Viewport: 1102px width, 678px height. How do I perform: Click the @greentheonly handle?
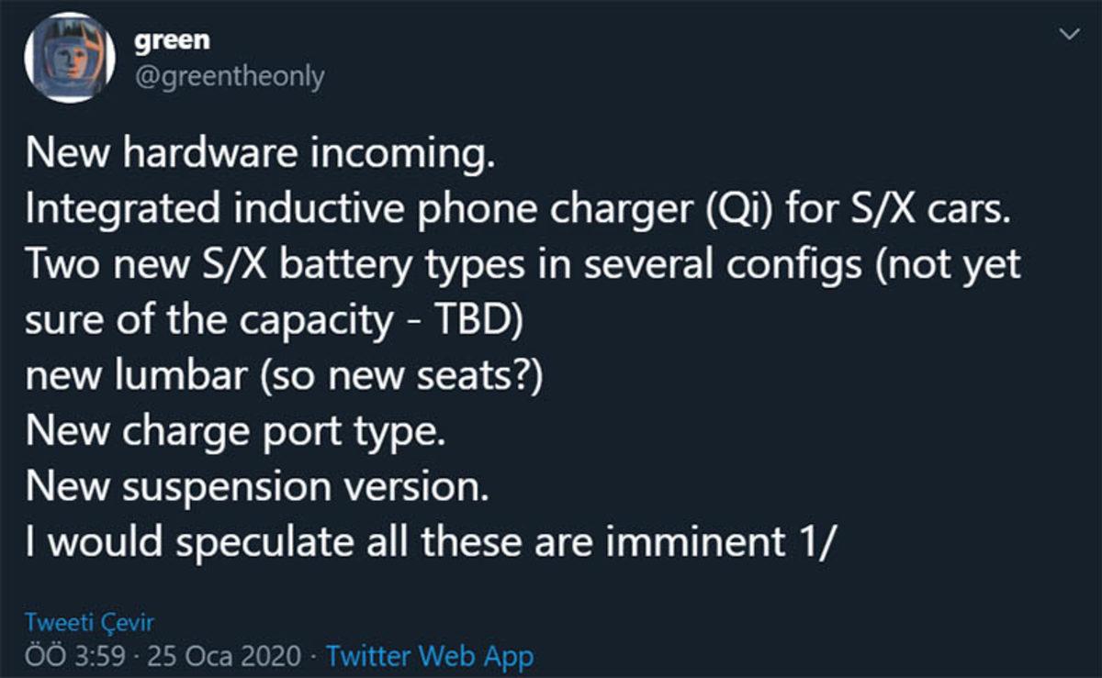point(229,77)
